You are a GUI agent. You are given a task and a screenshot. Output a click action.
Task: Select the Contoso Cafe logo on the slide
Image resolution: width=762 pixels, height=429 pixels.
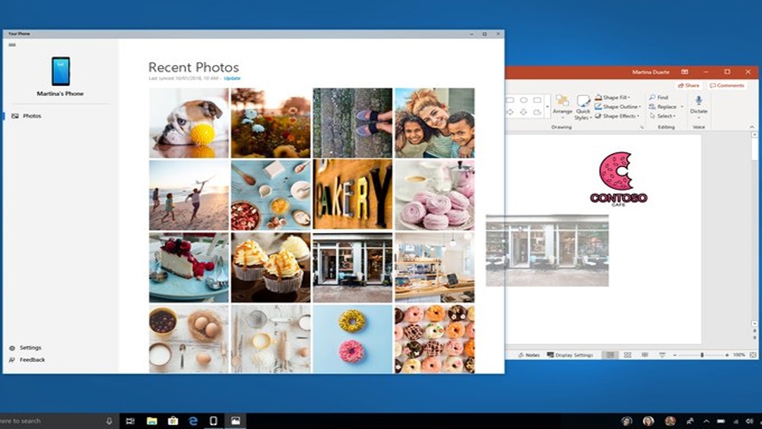pyautogui.click(x=618, y=179)
